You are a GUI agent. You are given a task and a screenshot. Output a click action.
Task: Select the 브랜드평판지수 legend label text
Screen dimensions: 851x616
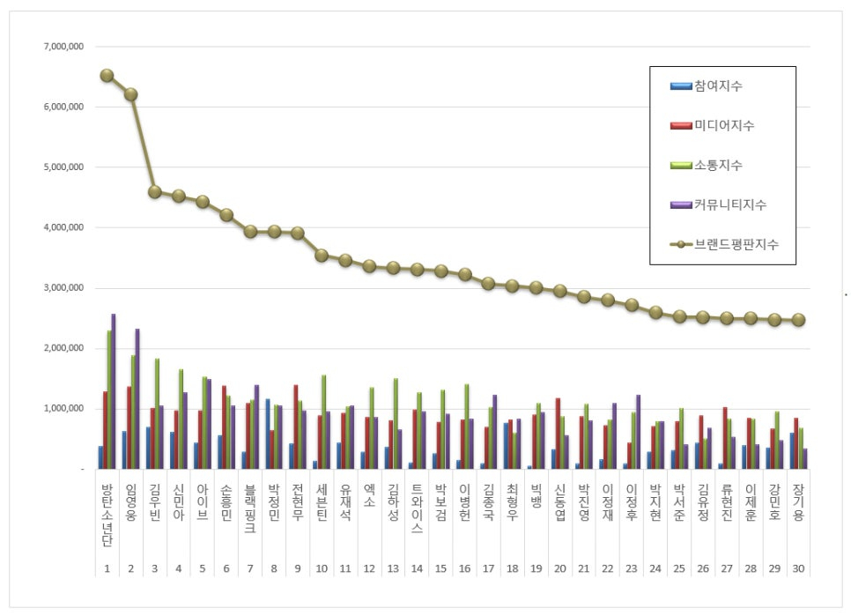(736, 244)
